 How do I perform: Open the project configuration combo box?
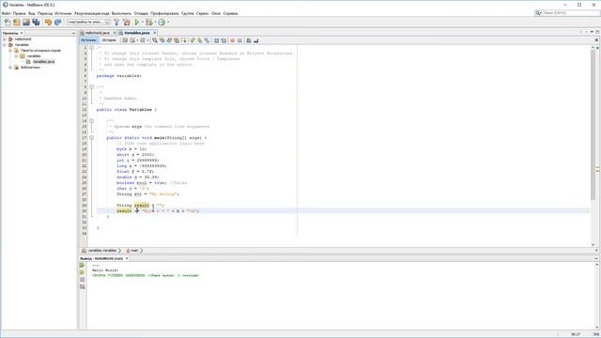pos(88,23)
